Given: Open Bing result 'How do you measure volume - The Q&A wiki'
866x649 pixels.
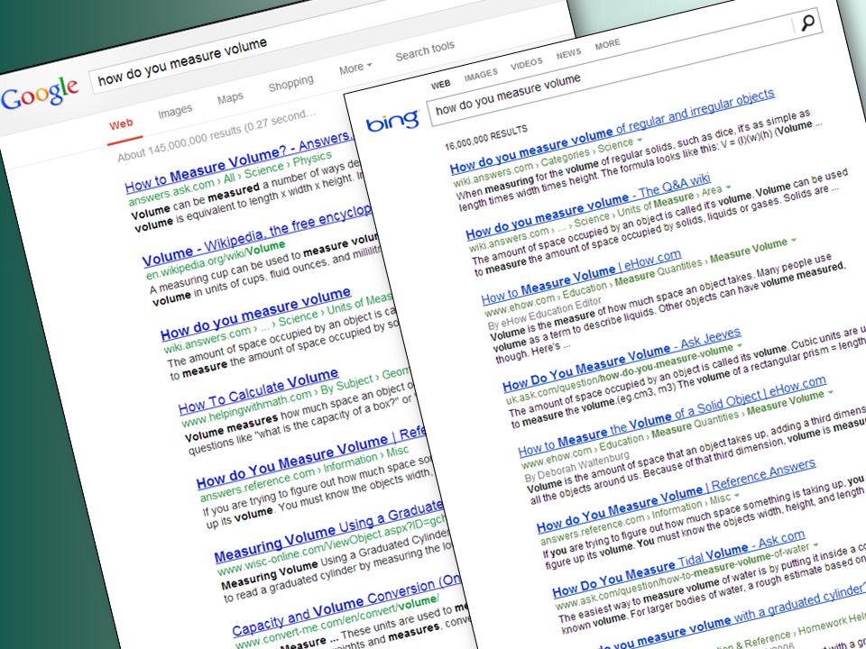Looking at the screenshot, I should tap(587, 206).
